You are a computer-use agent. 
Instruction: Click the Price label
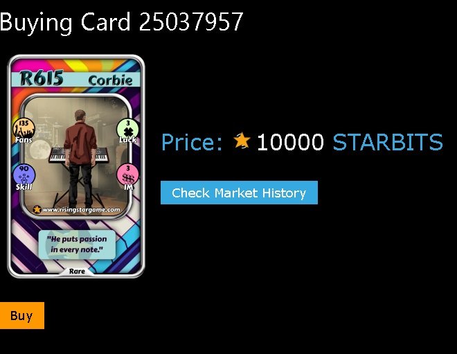click(x=192, y=142)
